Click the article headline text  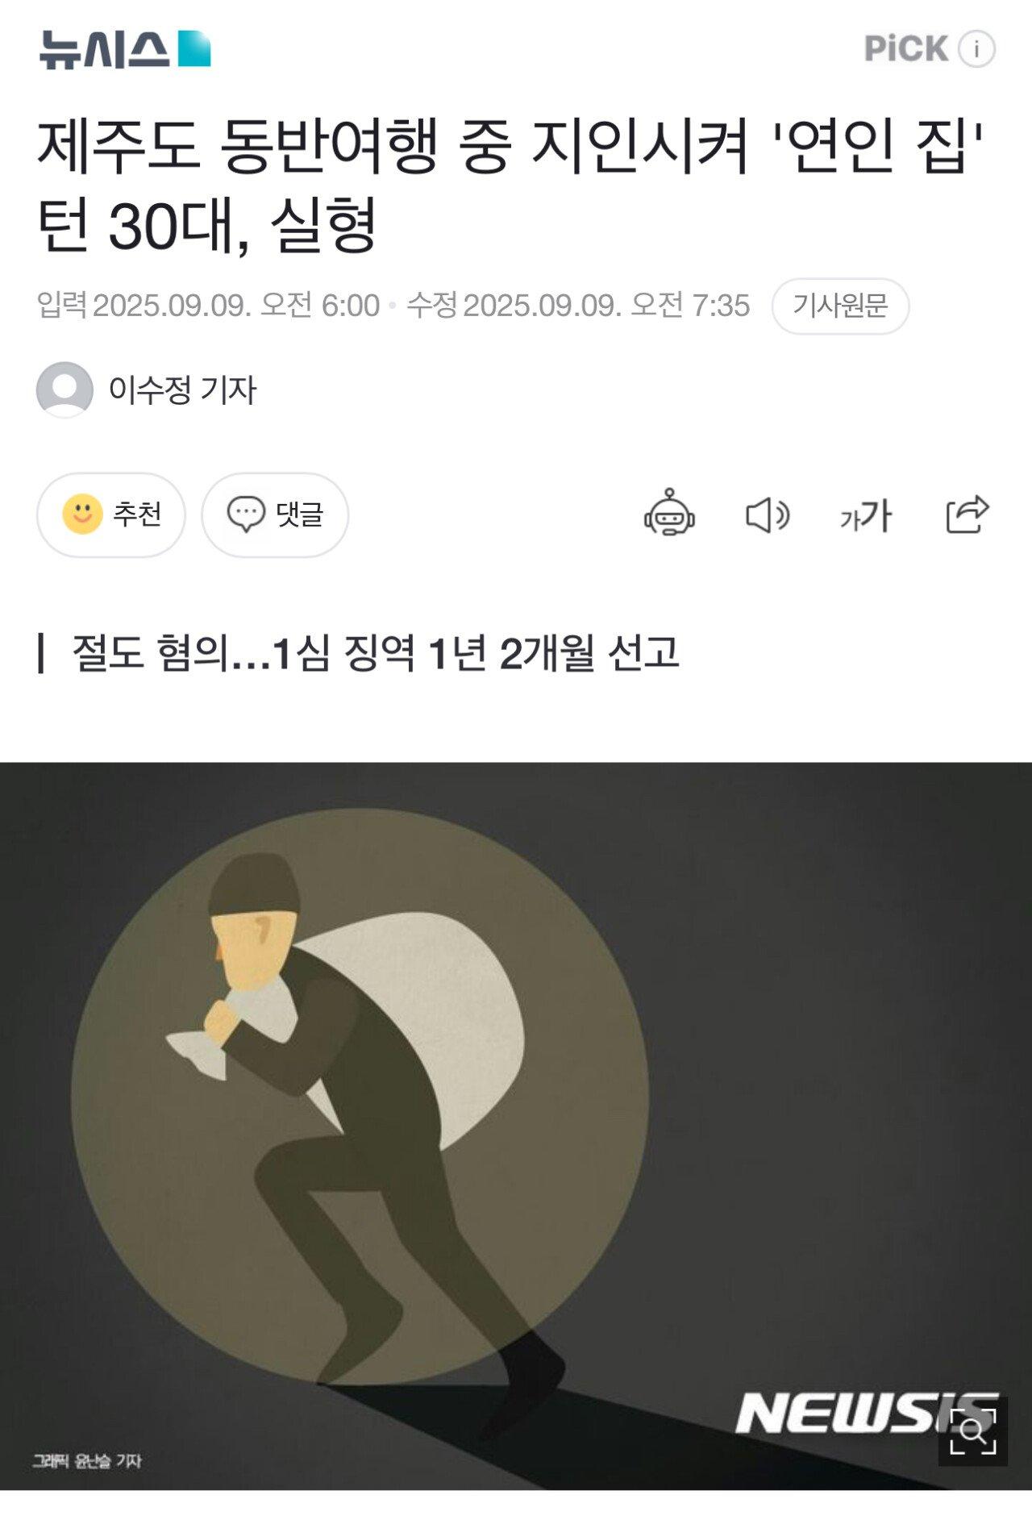[x=514, y=185]
